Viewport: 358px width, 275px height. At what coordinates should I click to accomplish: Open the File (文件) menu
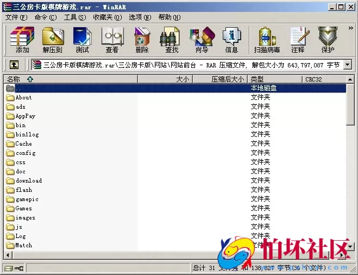click(x=16, y=17)
